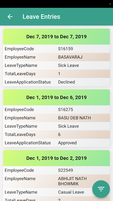Tap the Approved status value
The image size is (113, 201).
pyautogui.click(x=67, y=143)
